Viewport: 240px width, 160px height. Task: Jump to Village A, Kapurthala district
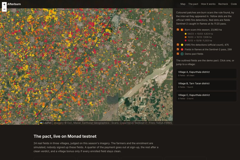(x=206, y=74)
